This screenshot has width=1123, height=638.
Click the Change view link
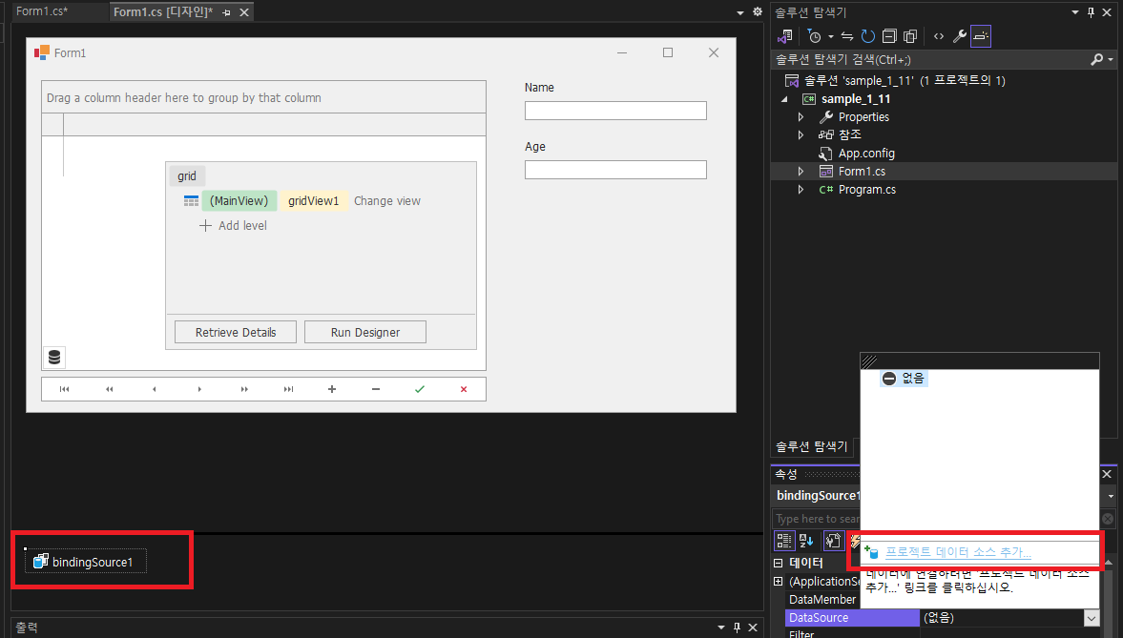pyautogui.click(x=387, y=201)
